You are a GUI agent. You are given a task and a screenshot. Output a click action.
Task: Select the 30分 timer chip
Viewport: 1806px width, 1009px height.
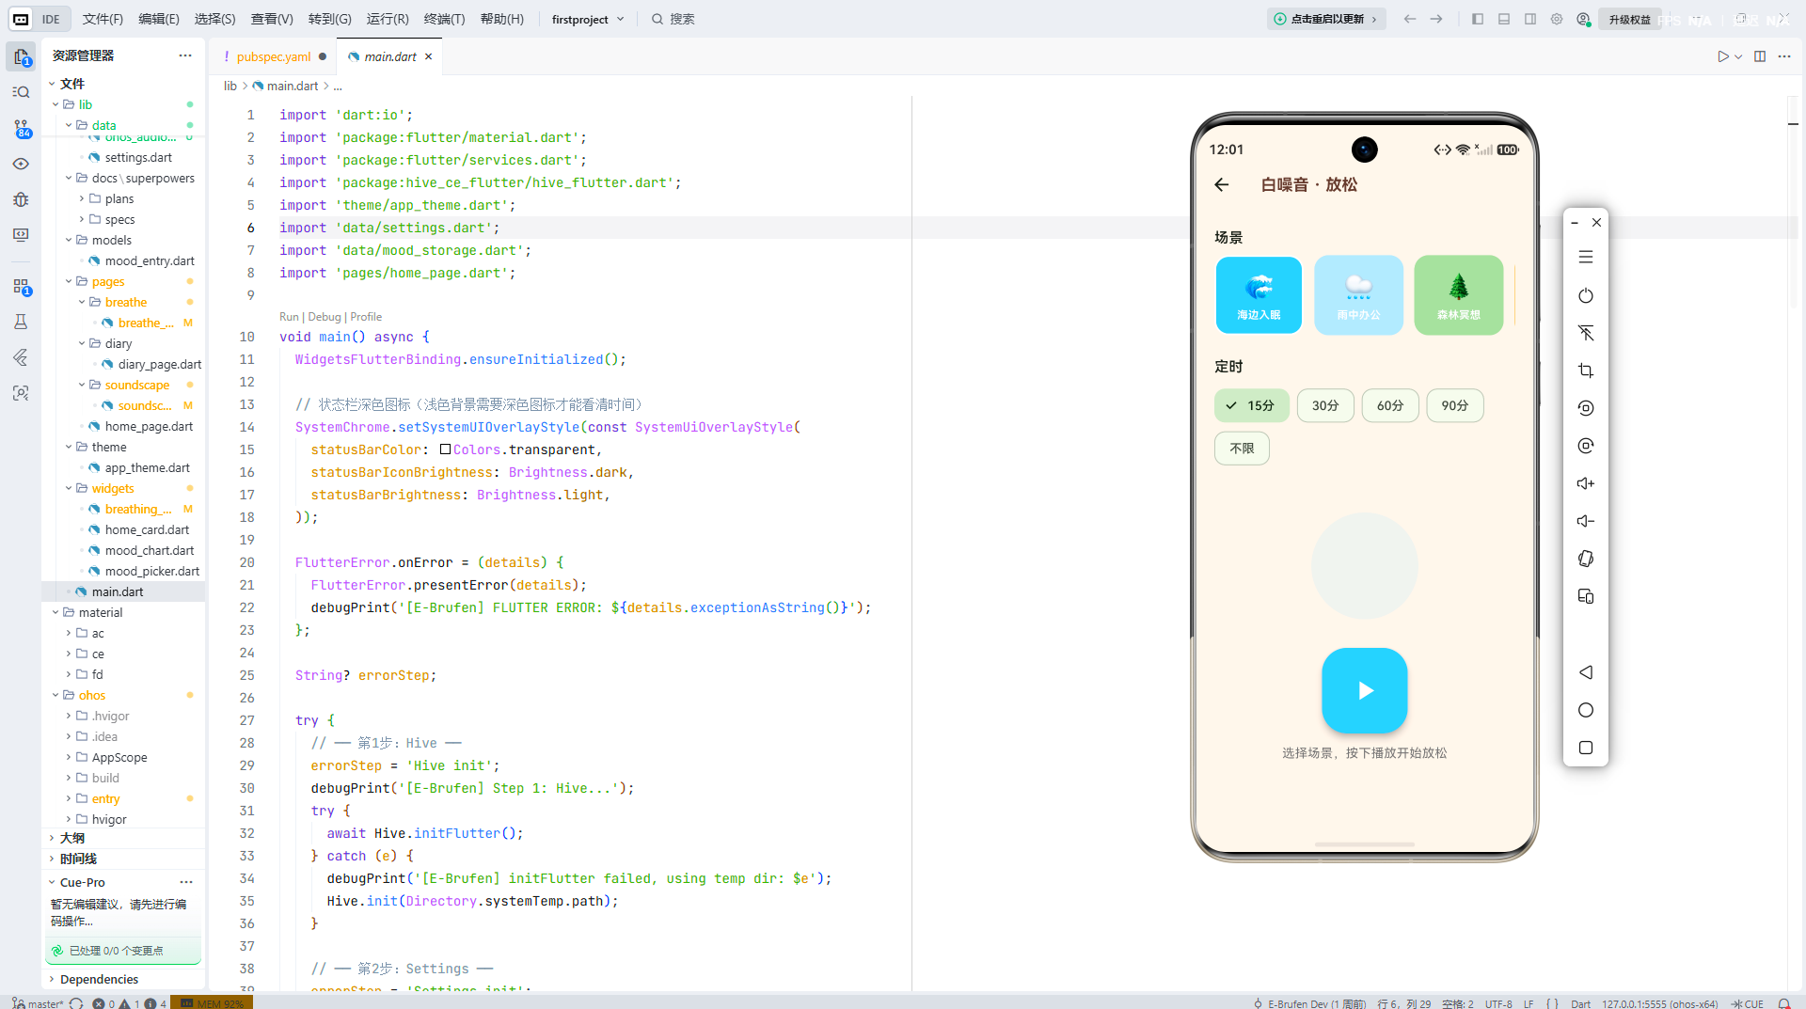(1325, 405)
